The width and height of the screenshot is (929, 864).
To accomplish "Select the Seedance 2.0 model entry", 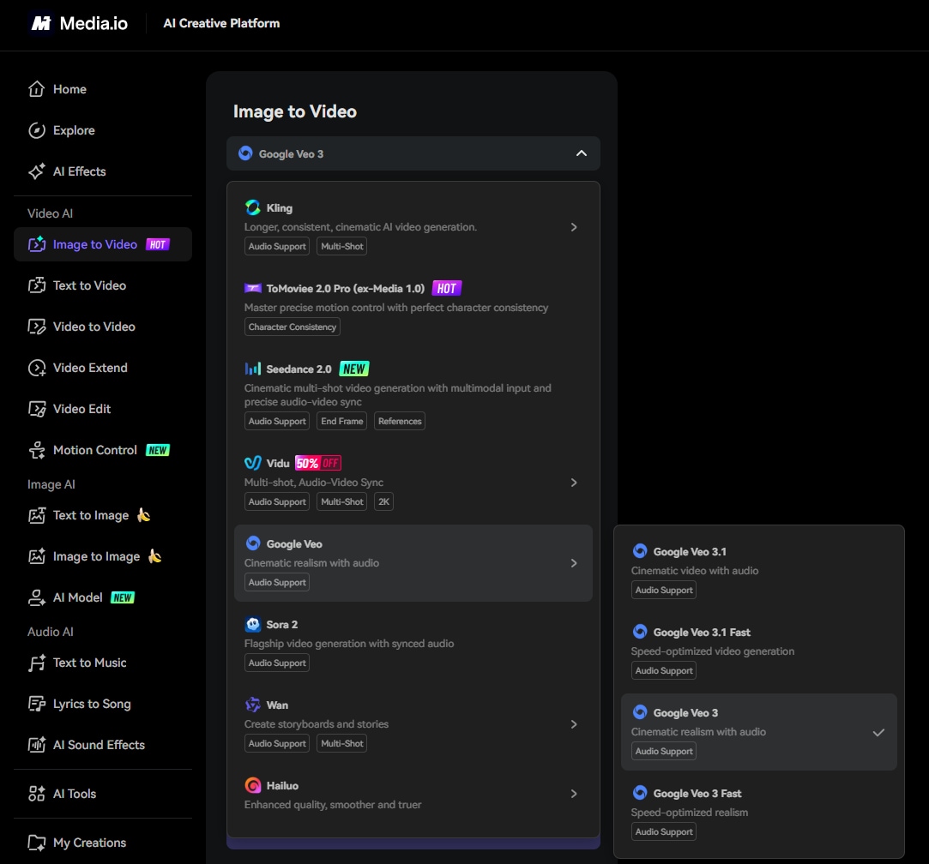I will [x=413, y=395].
